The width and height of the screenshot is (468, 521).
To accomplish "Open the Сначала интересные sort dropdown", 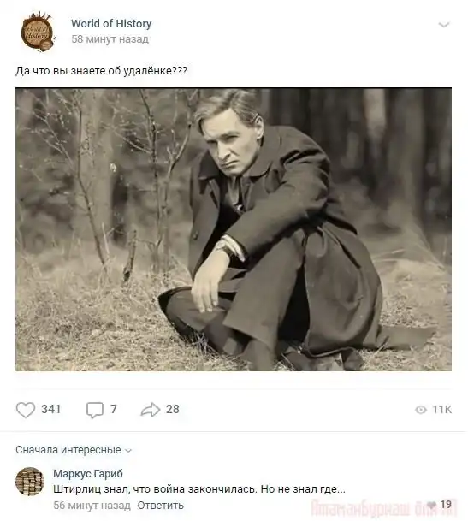I will pos(74,450).
